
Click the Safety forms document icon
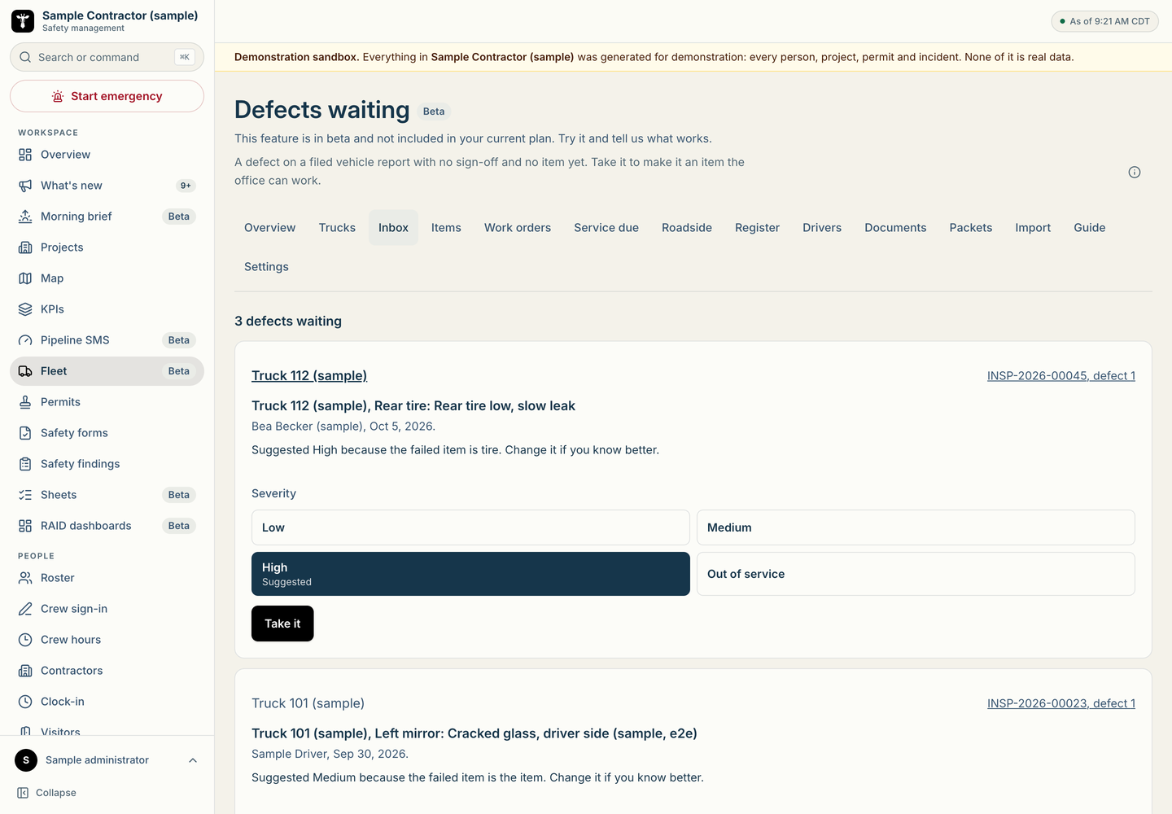pos(25,433)
